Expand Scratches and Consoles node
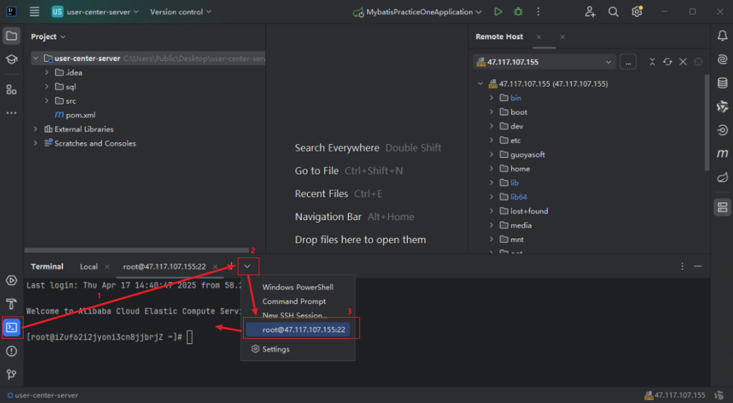The image size is (733, 403). (x=35, y=143)
